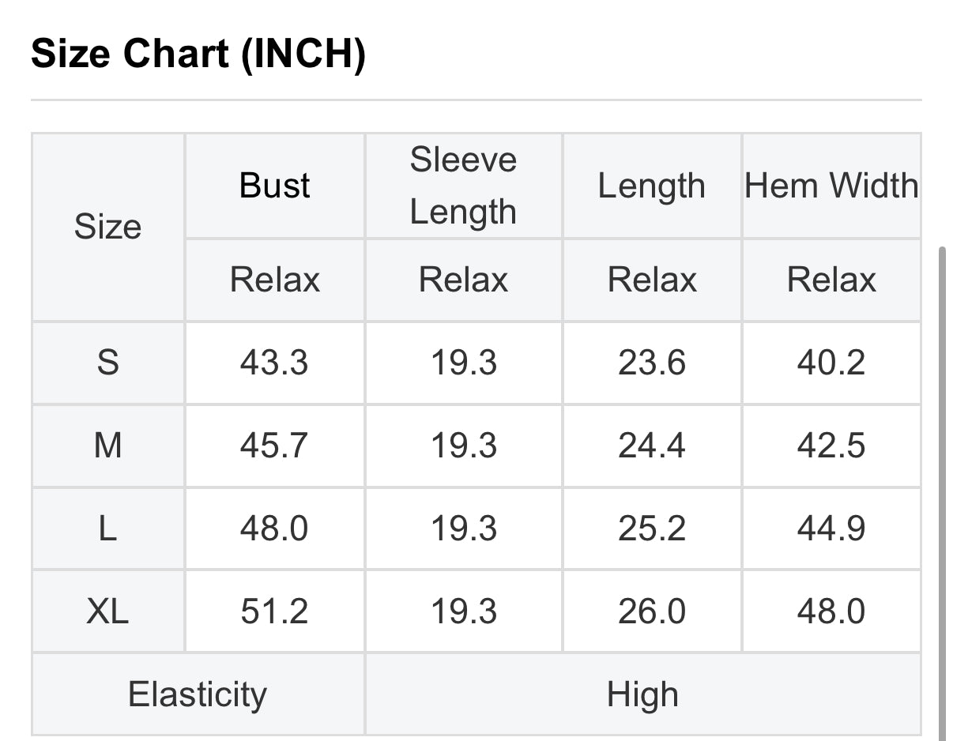Select the XL size row label
Image resolution: width=953 pixels, height=741 pixels.
pos(107,611)
